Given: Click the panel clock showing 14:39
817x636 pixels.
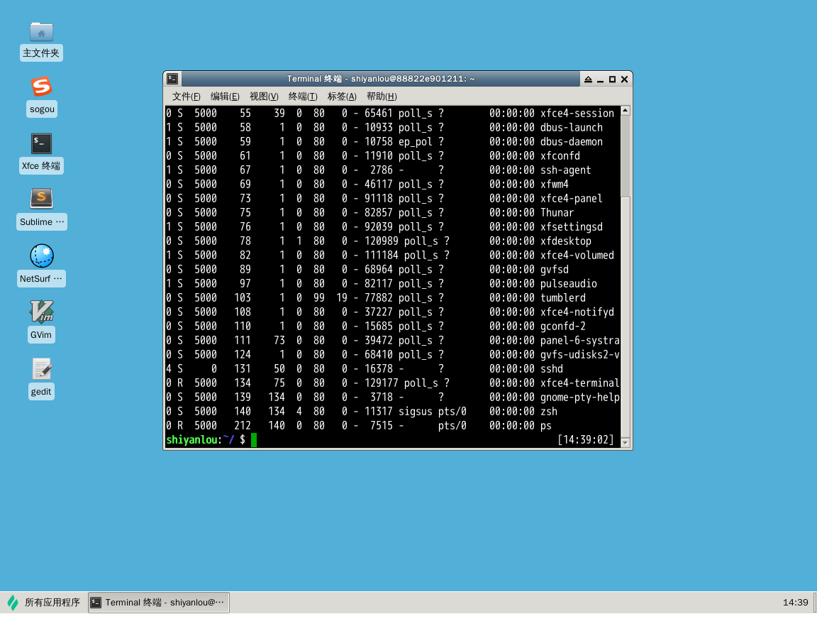Looking at the screenshot, I should click(795, 603).
